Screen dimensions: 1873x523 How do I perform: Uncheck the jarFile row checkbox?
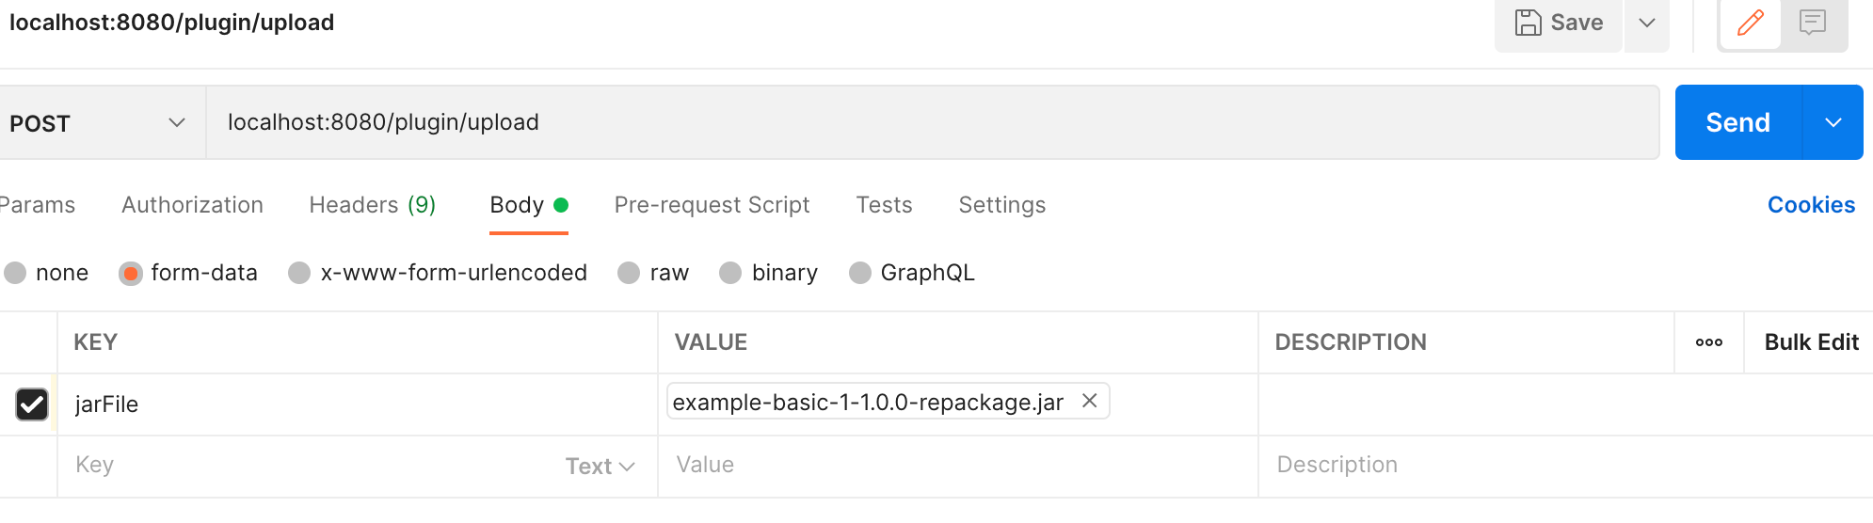32,404
